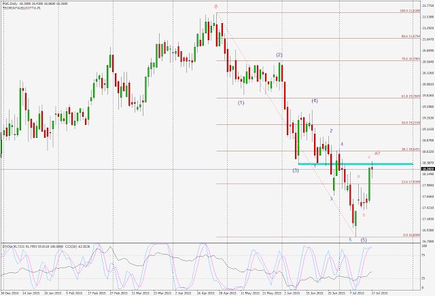Image resolution: width=435 pixels, height=296 pixels.
Task: Click the '30 Dec 2014' date label
Action: tap(10, 293)
